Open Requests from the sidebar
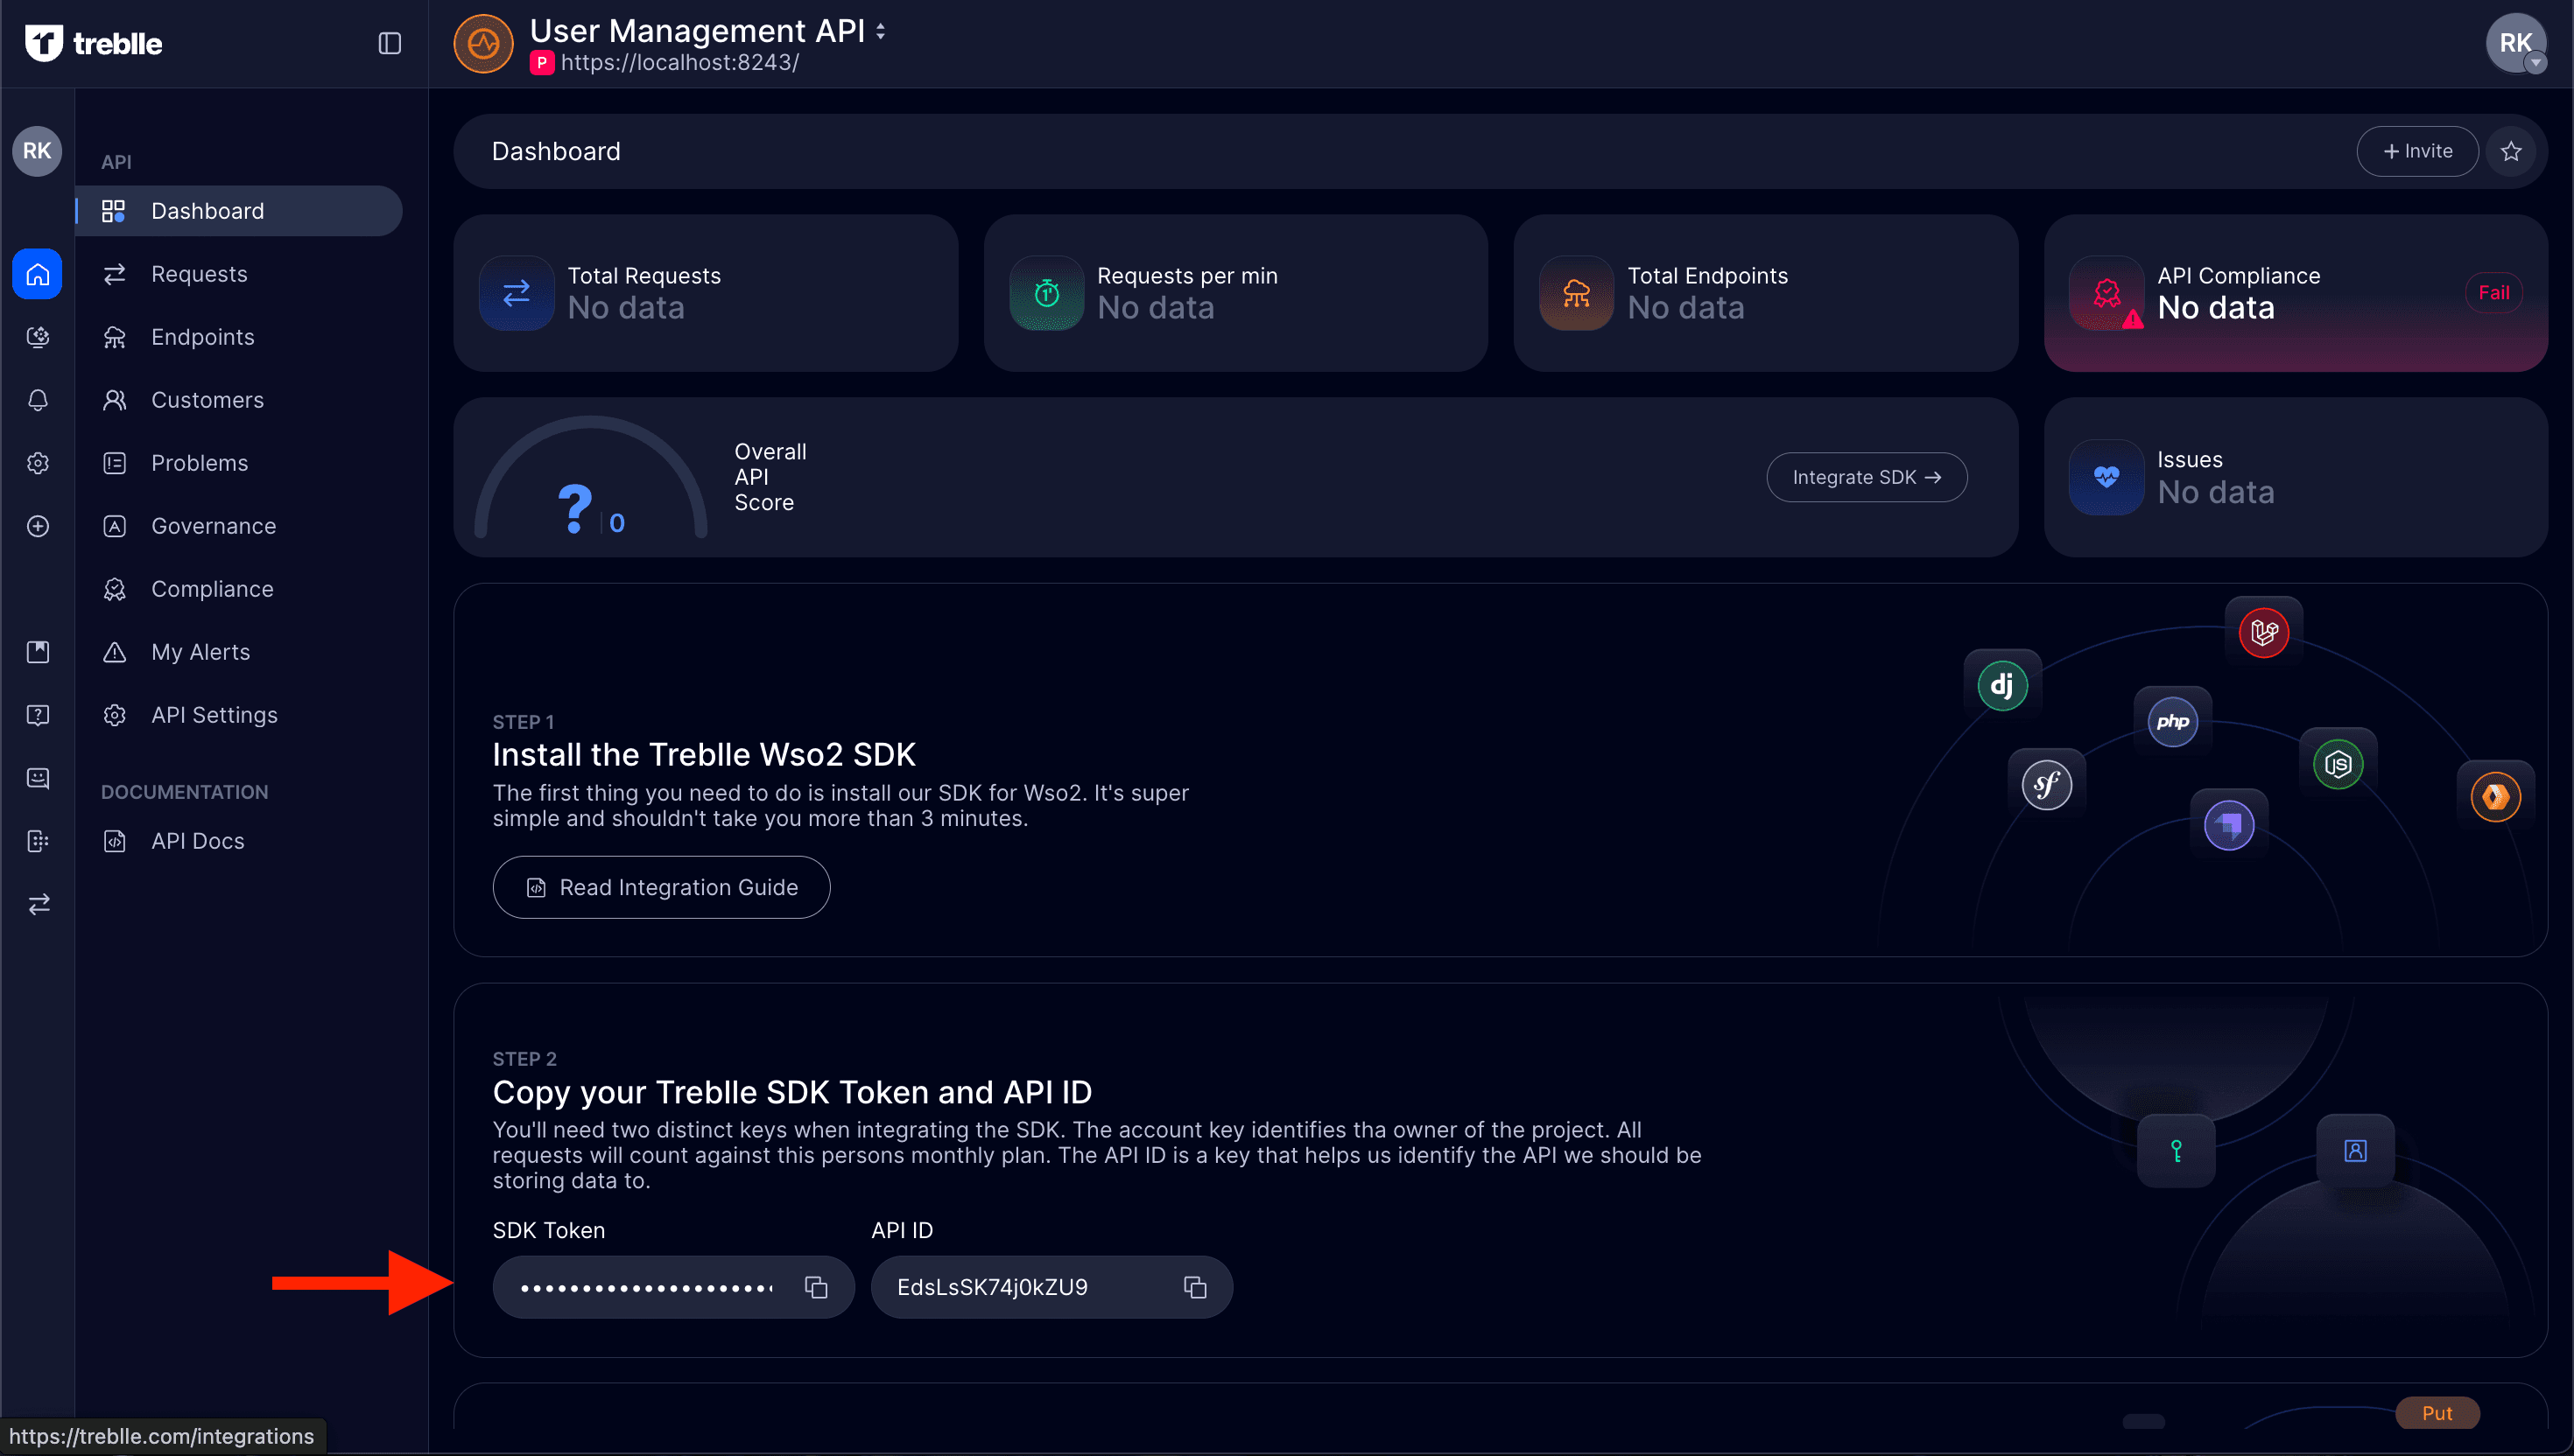2574x1456 pixels. click(x=199, y=273)
